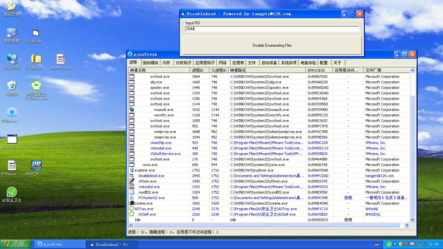This screenshot has height=249, width=443.
Task: Click the 0x89687DA0 EPROCESS value
Action: pyautogui.click(x=318, y=170)
